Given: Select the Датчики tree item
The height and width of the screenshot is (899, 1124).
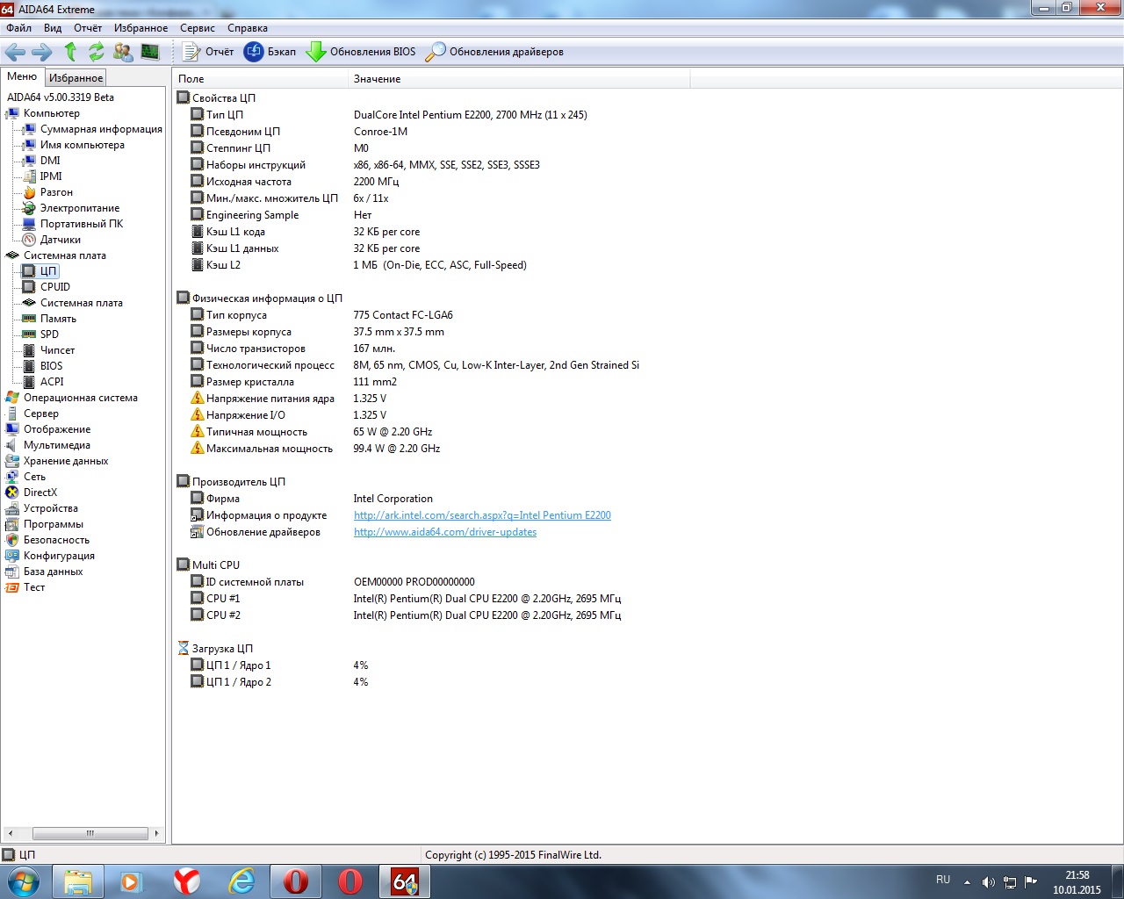Looking at the screenshot, I should tap(61, 240).
